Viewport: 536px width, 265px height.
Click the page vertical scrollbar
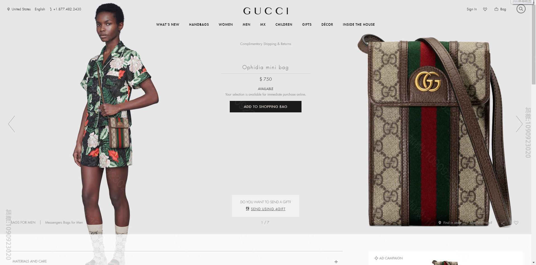[533, 132]
